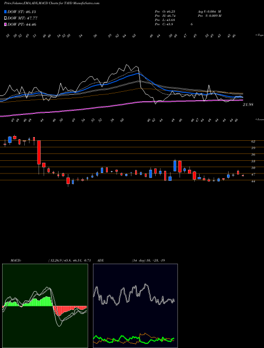This screenshot has width=264, height=348.
Task: Click the 50 price axis label
Action: 253,168
